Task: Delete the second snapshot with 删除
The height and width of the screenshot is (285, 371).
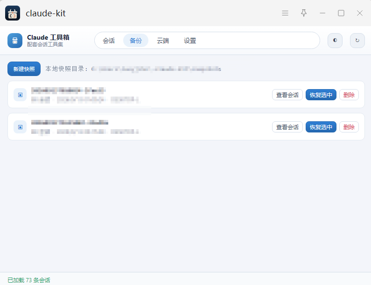Action: click(x=349, y=127)
